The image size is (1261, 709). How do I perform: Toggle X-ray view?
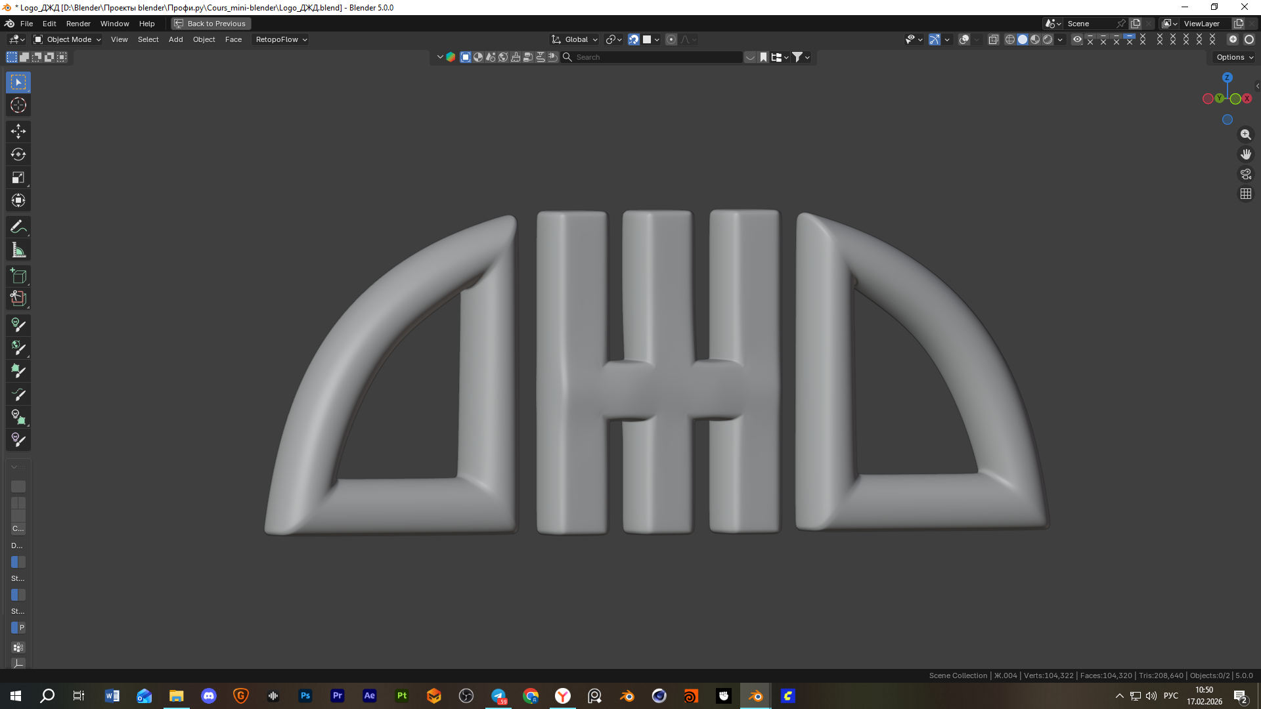pos(993,39)
